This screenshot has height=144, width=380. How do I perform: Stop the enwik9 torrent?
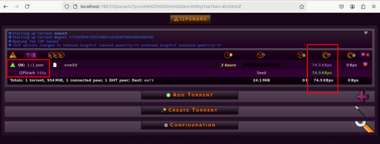[365, 64]
